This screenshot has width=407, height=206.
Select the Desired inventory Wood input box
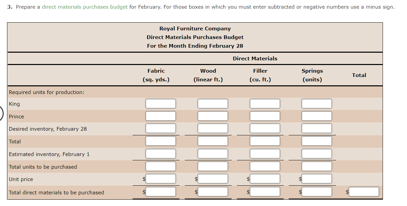tap(213, 128)
